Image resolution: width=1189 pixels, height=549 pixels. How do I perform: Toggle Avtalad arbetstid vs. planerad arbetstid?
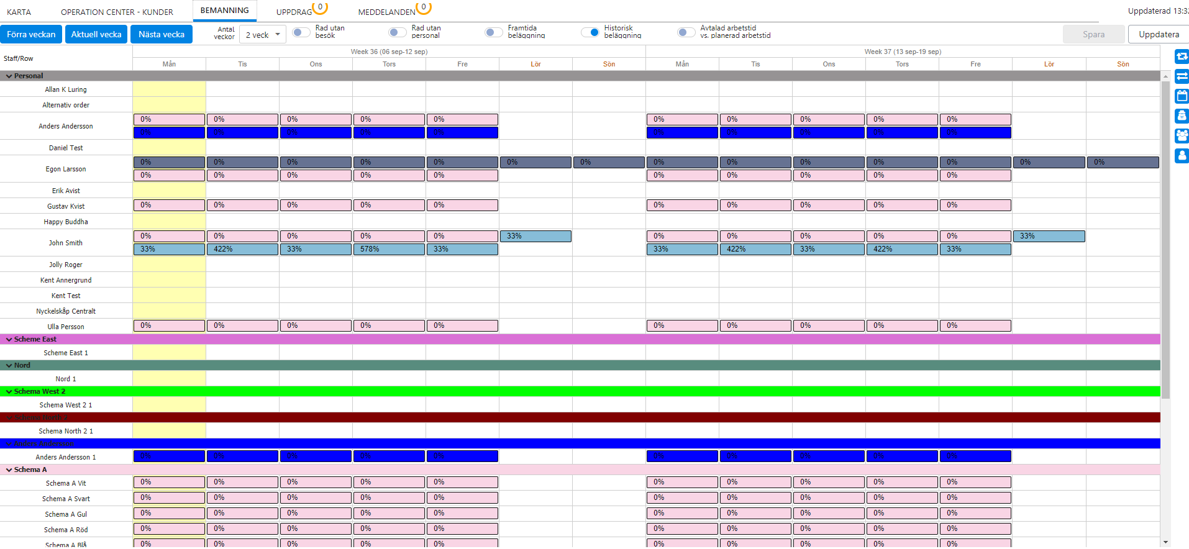686,32
